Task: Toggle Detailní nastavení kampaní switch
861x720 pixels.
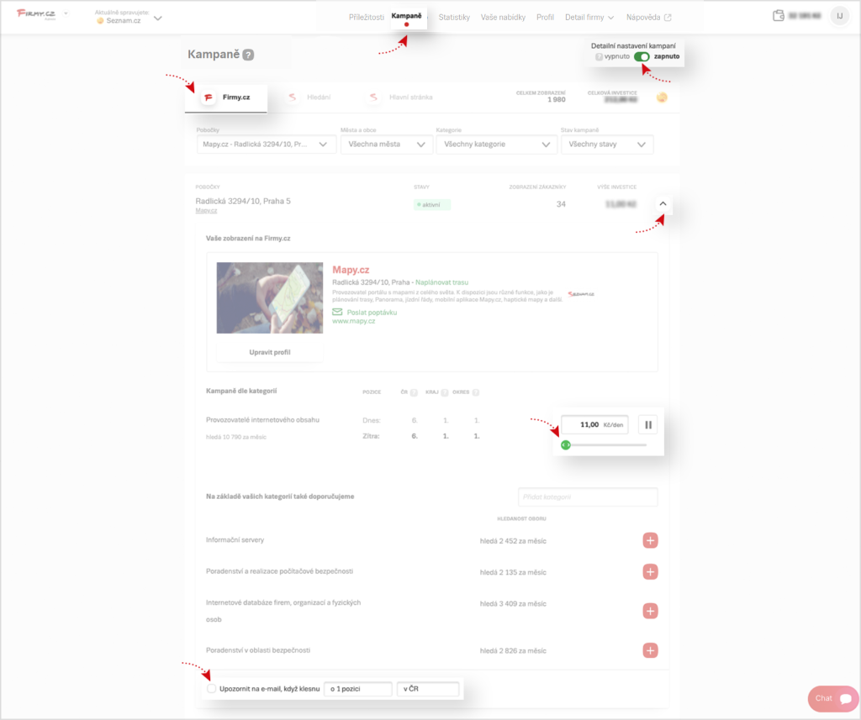Action: tap(642, 56)
